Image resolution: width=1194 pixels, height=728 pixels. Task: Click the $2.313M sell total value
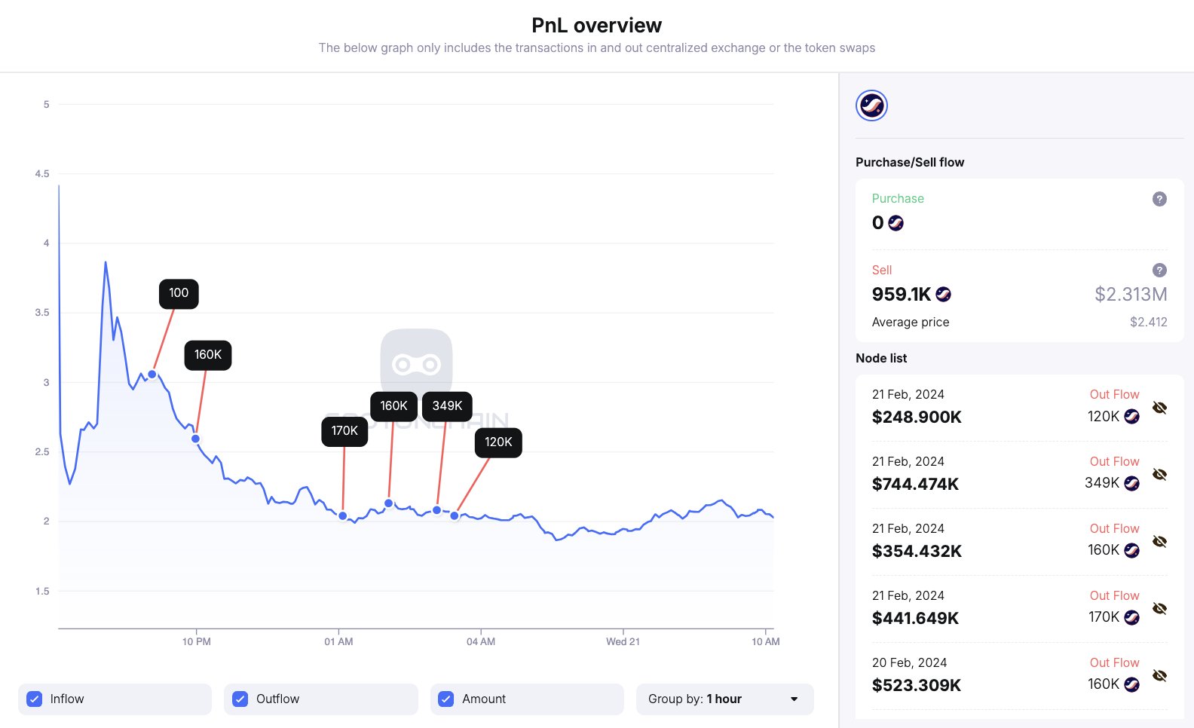click(x=1131, y=295)
